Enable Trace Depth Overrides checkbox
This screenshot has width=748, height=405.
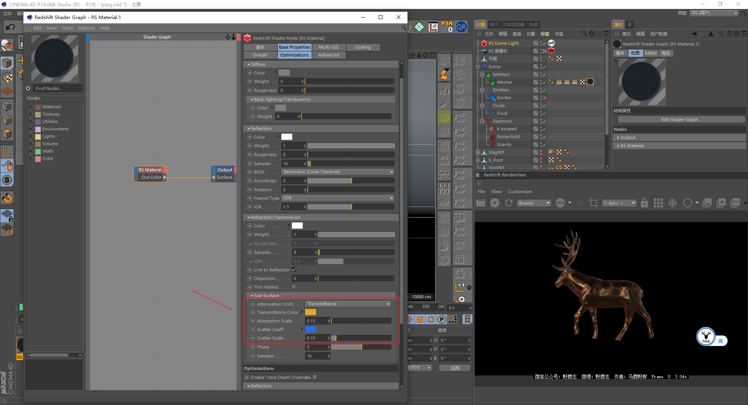315,377
